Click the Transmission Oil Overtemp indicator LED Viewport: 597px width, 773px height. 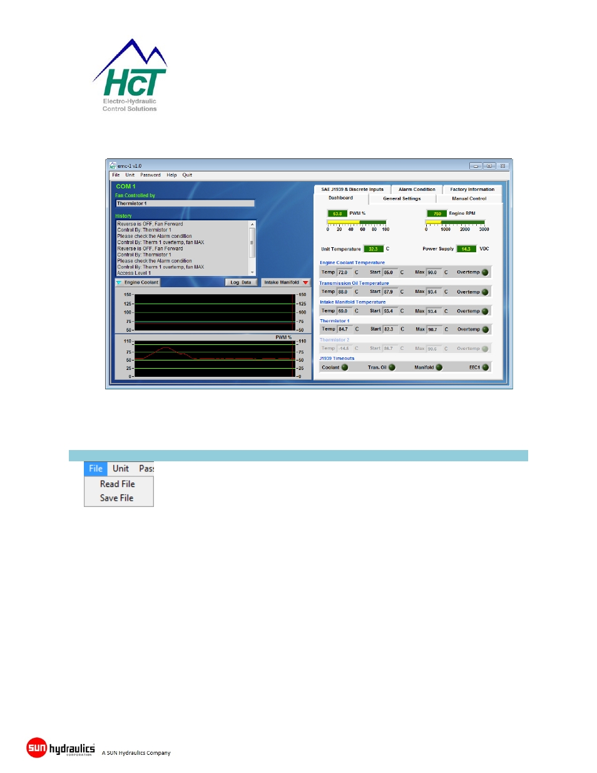(485, 292)
